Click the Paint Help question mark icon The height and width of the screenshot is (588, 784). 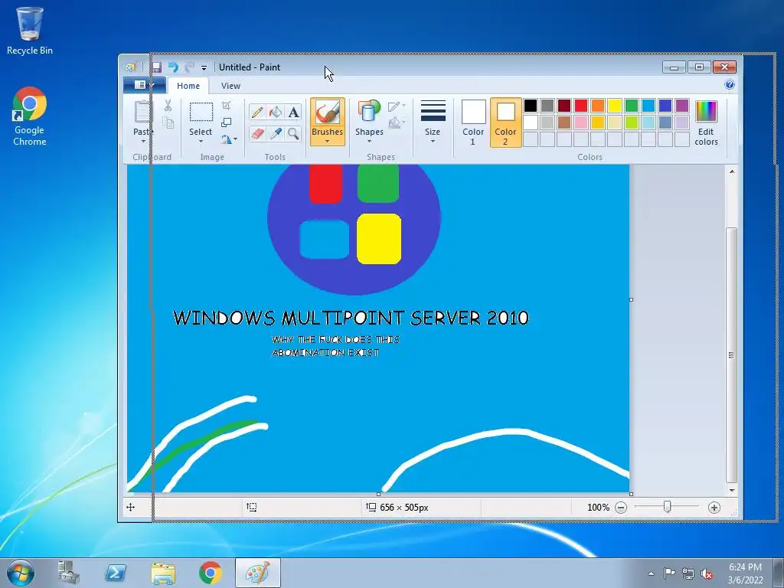730,84
